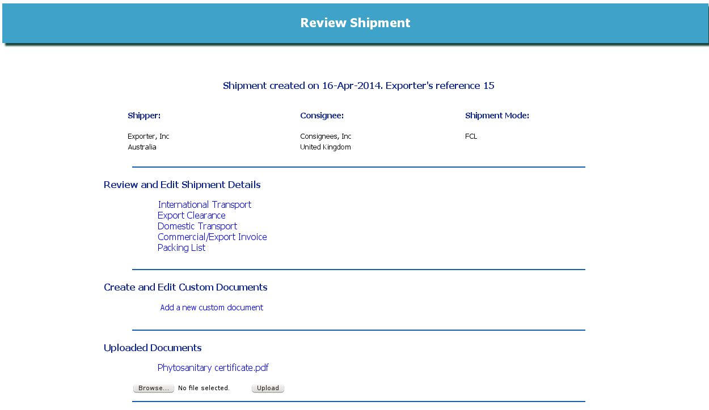Click the consignee name Consignees, Inc
This screenshot has width=709, height=410.
pyautogui.click(x=326, y=136)
